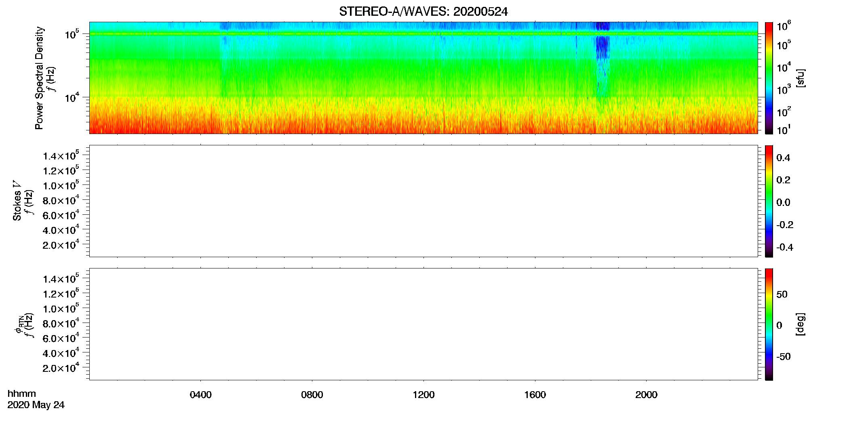This screenshot has width=847, height=436.
Task: Click the power spectral density [sfu] color bar
Action: [x=769, y=78]
